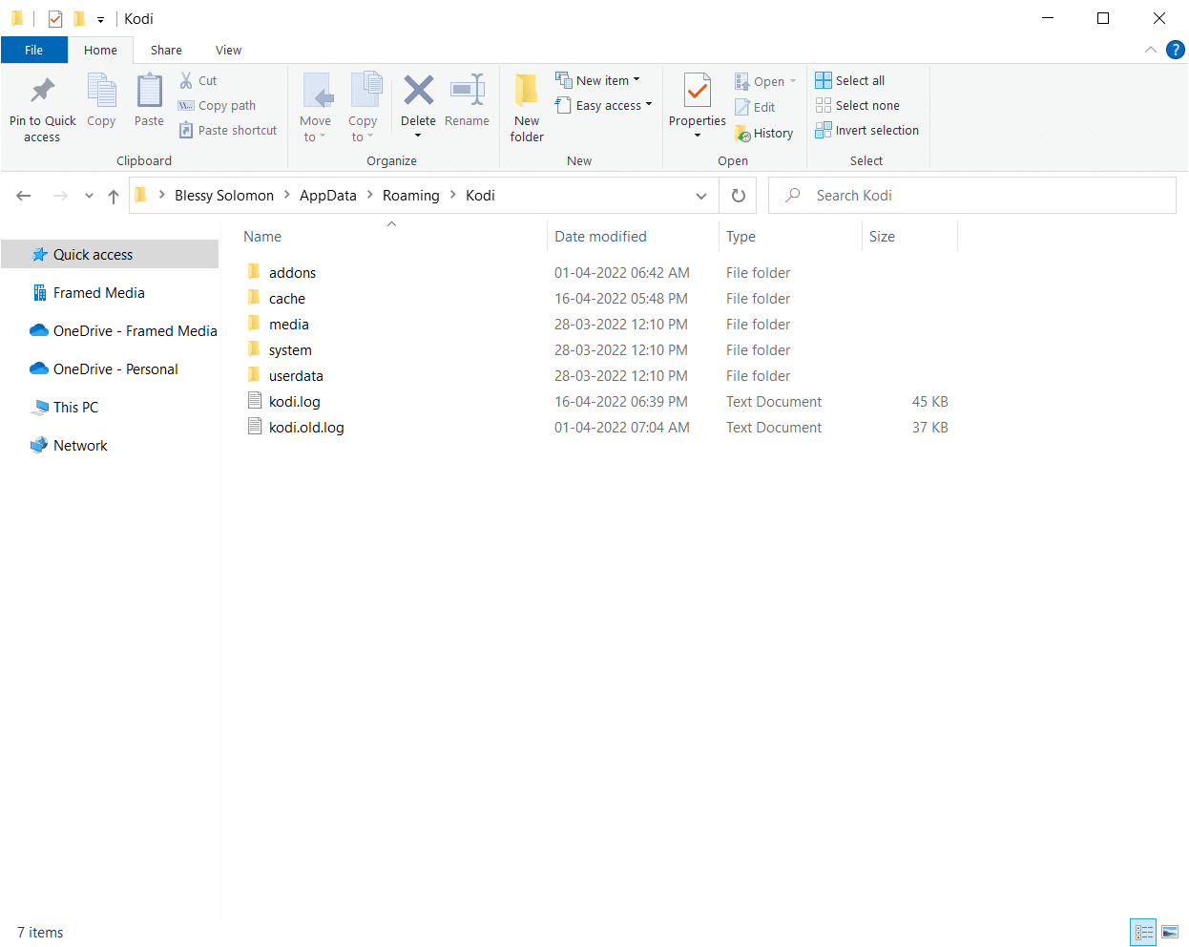Open Properties with the checkmark icon

point(698,92)
